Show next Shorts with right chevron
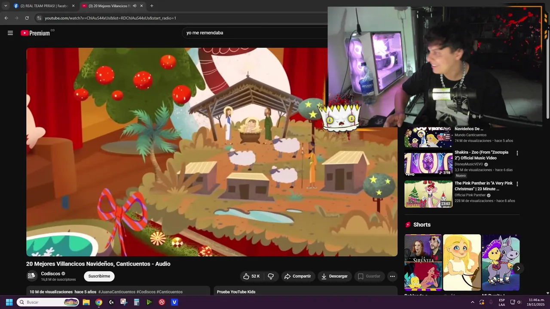 point(518,269)
